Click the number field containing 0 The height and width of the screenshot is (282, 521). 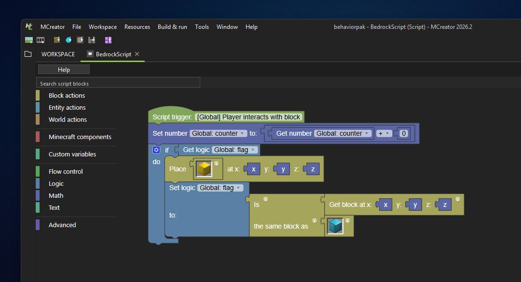point(403,133)
